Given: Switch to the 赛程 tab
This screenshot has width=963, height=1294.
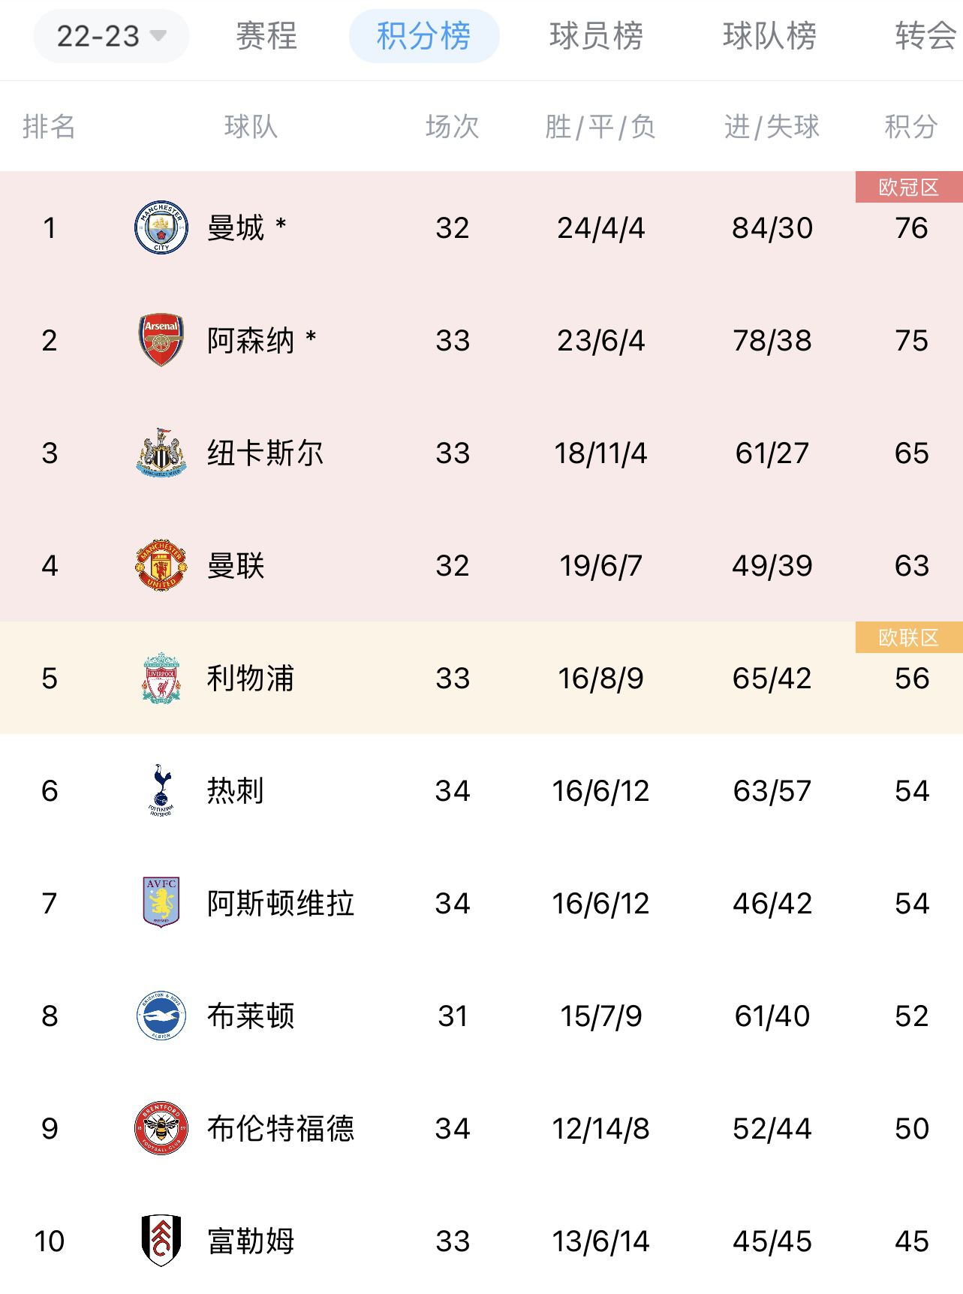Looking at the screenshot, I should (266, 36).
